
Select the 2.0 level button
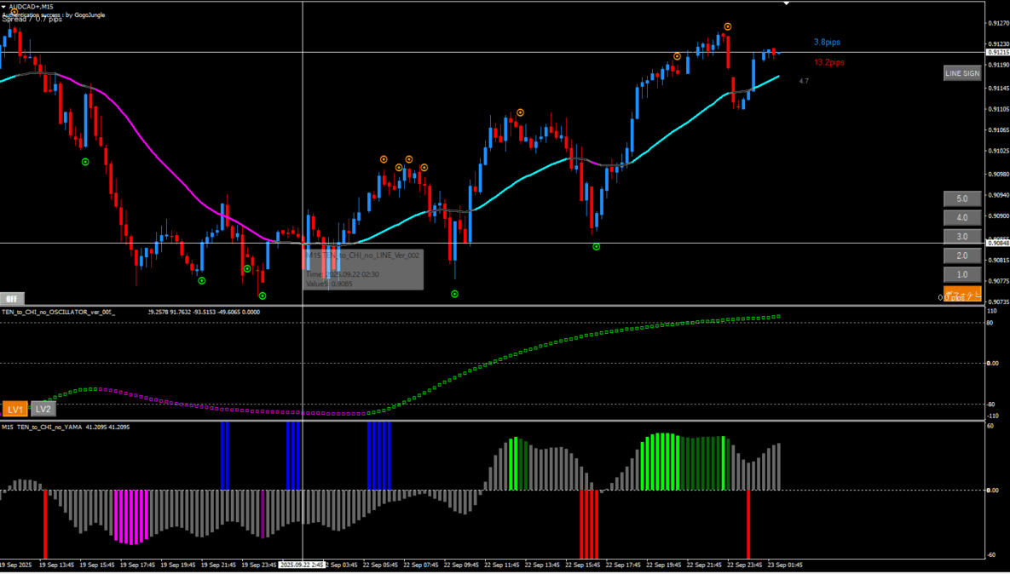pyautogui.click(x=962, y=255)
